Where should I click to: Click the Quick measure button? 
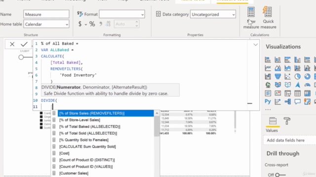tap(268, 18)
